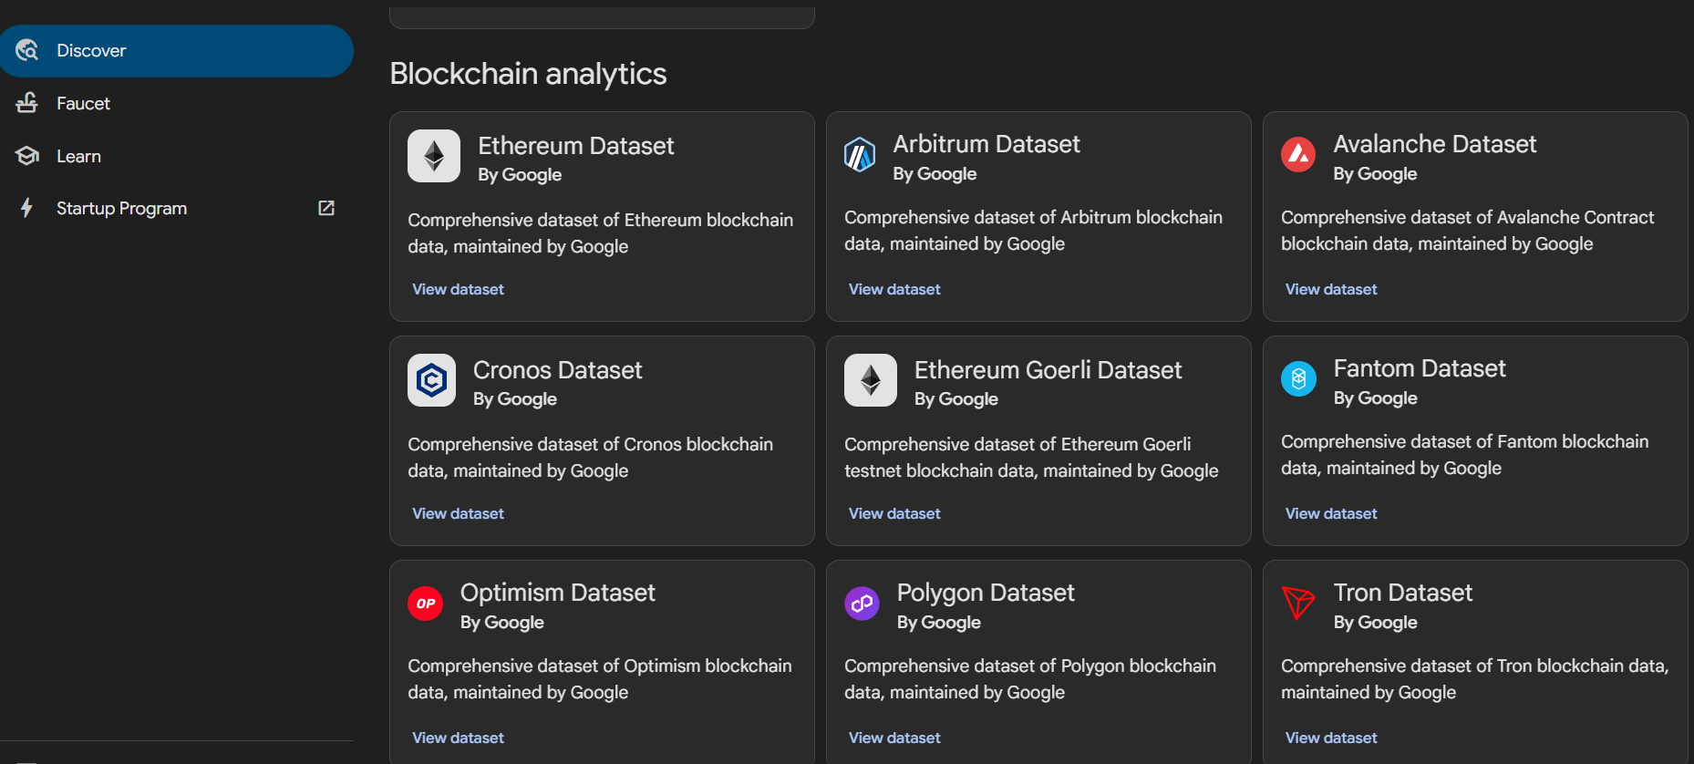The height and width of the screenshot is (764, 1694).
Task: Click the Cronos Dataset logo icon
Action: tap(431, 380)
